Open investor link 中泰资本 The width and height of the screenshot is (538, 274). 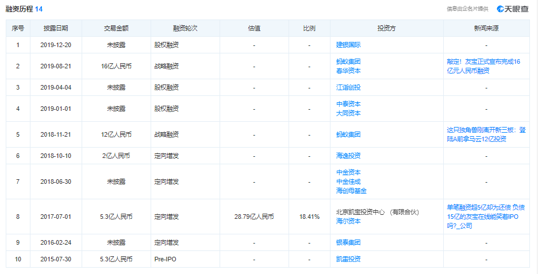(348, 104)
